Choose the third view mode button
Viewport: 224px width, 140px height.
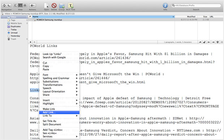25,5
